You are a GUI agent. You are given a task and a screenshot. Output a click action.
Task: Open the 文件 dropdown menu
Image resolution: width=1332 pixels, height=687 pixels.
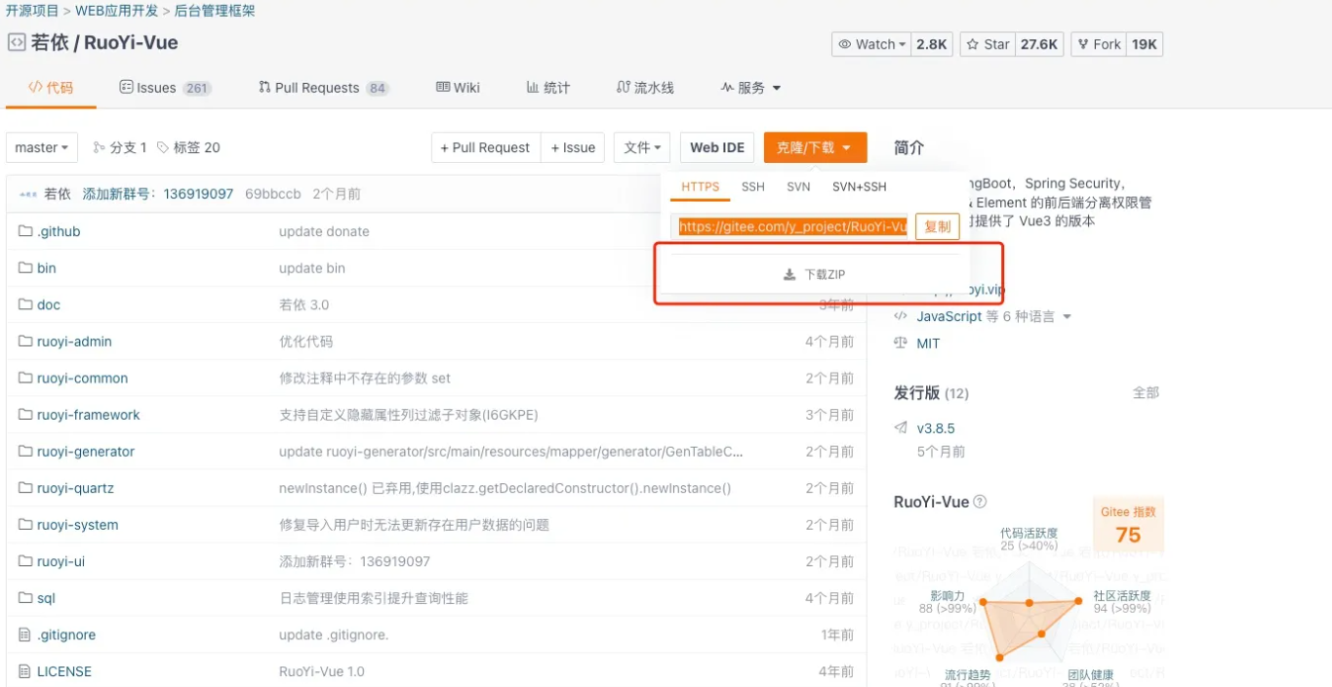point(642,147)
